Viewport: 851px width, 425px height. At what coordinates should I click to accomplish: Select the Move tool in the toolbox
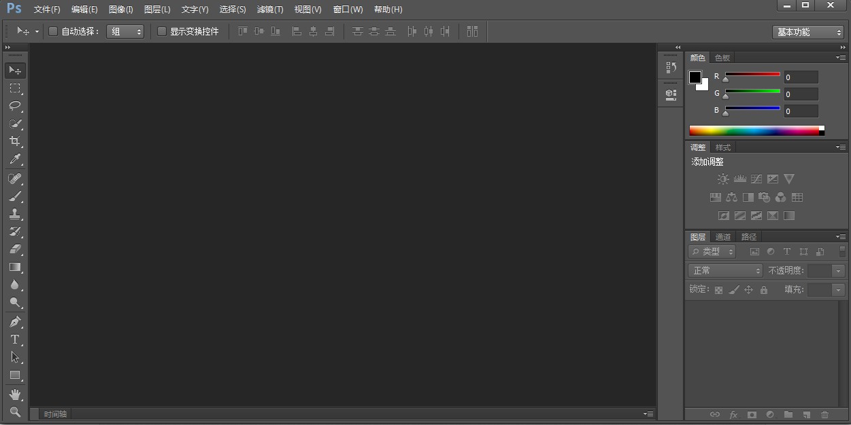15,71
